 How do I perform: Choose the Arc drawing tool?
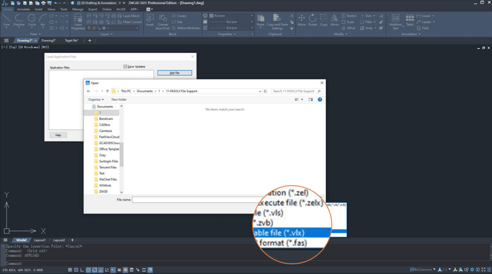(43, 20)
